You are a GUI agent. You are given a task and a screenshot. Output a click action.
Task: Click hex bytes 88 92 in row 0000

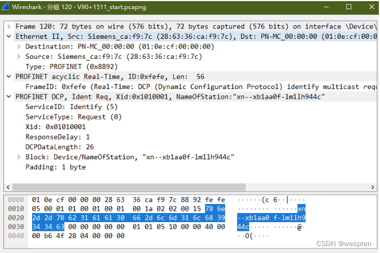click(x=191, y=200)
